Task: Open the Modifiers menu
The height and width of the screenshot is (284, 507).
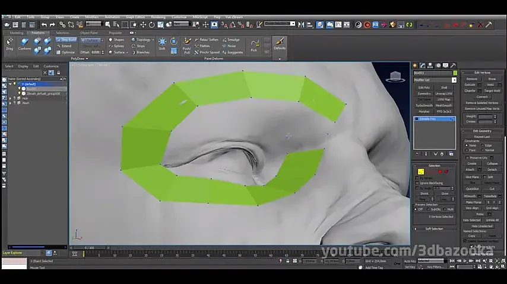Action: 92,17
